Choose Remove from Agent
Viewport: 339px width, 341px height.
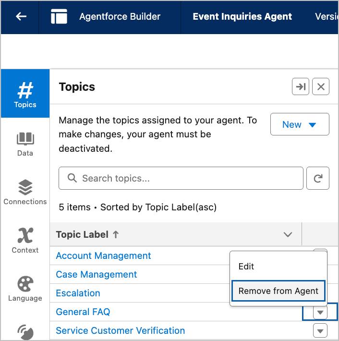[278, 291]
